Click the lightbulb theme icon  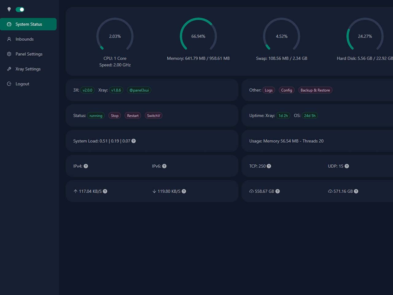[9, 10]
